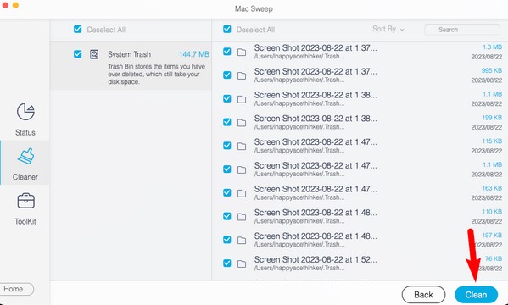Click folder icon of the 199 KB screenshot
The width and height of the screenshot is (508, 305).
click(x=242, y=123)
